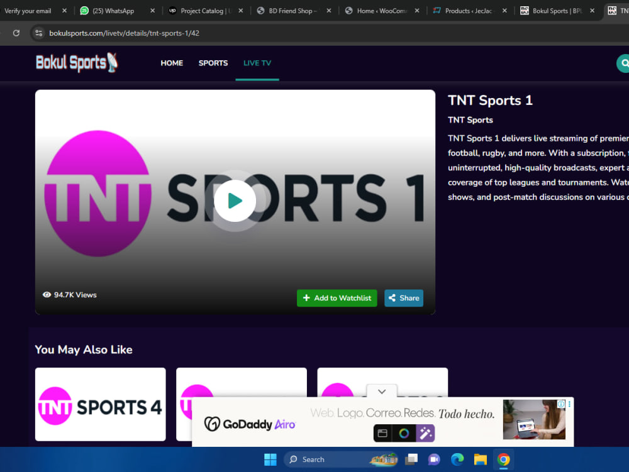Close the BD Friend Shop tab
Viewport: 629px width, 472px height.
click(329, 11)
